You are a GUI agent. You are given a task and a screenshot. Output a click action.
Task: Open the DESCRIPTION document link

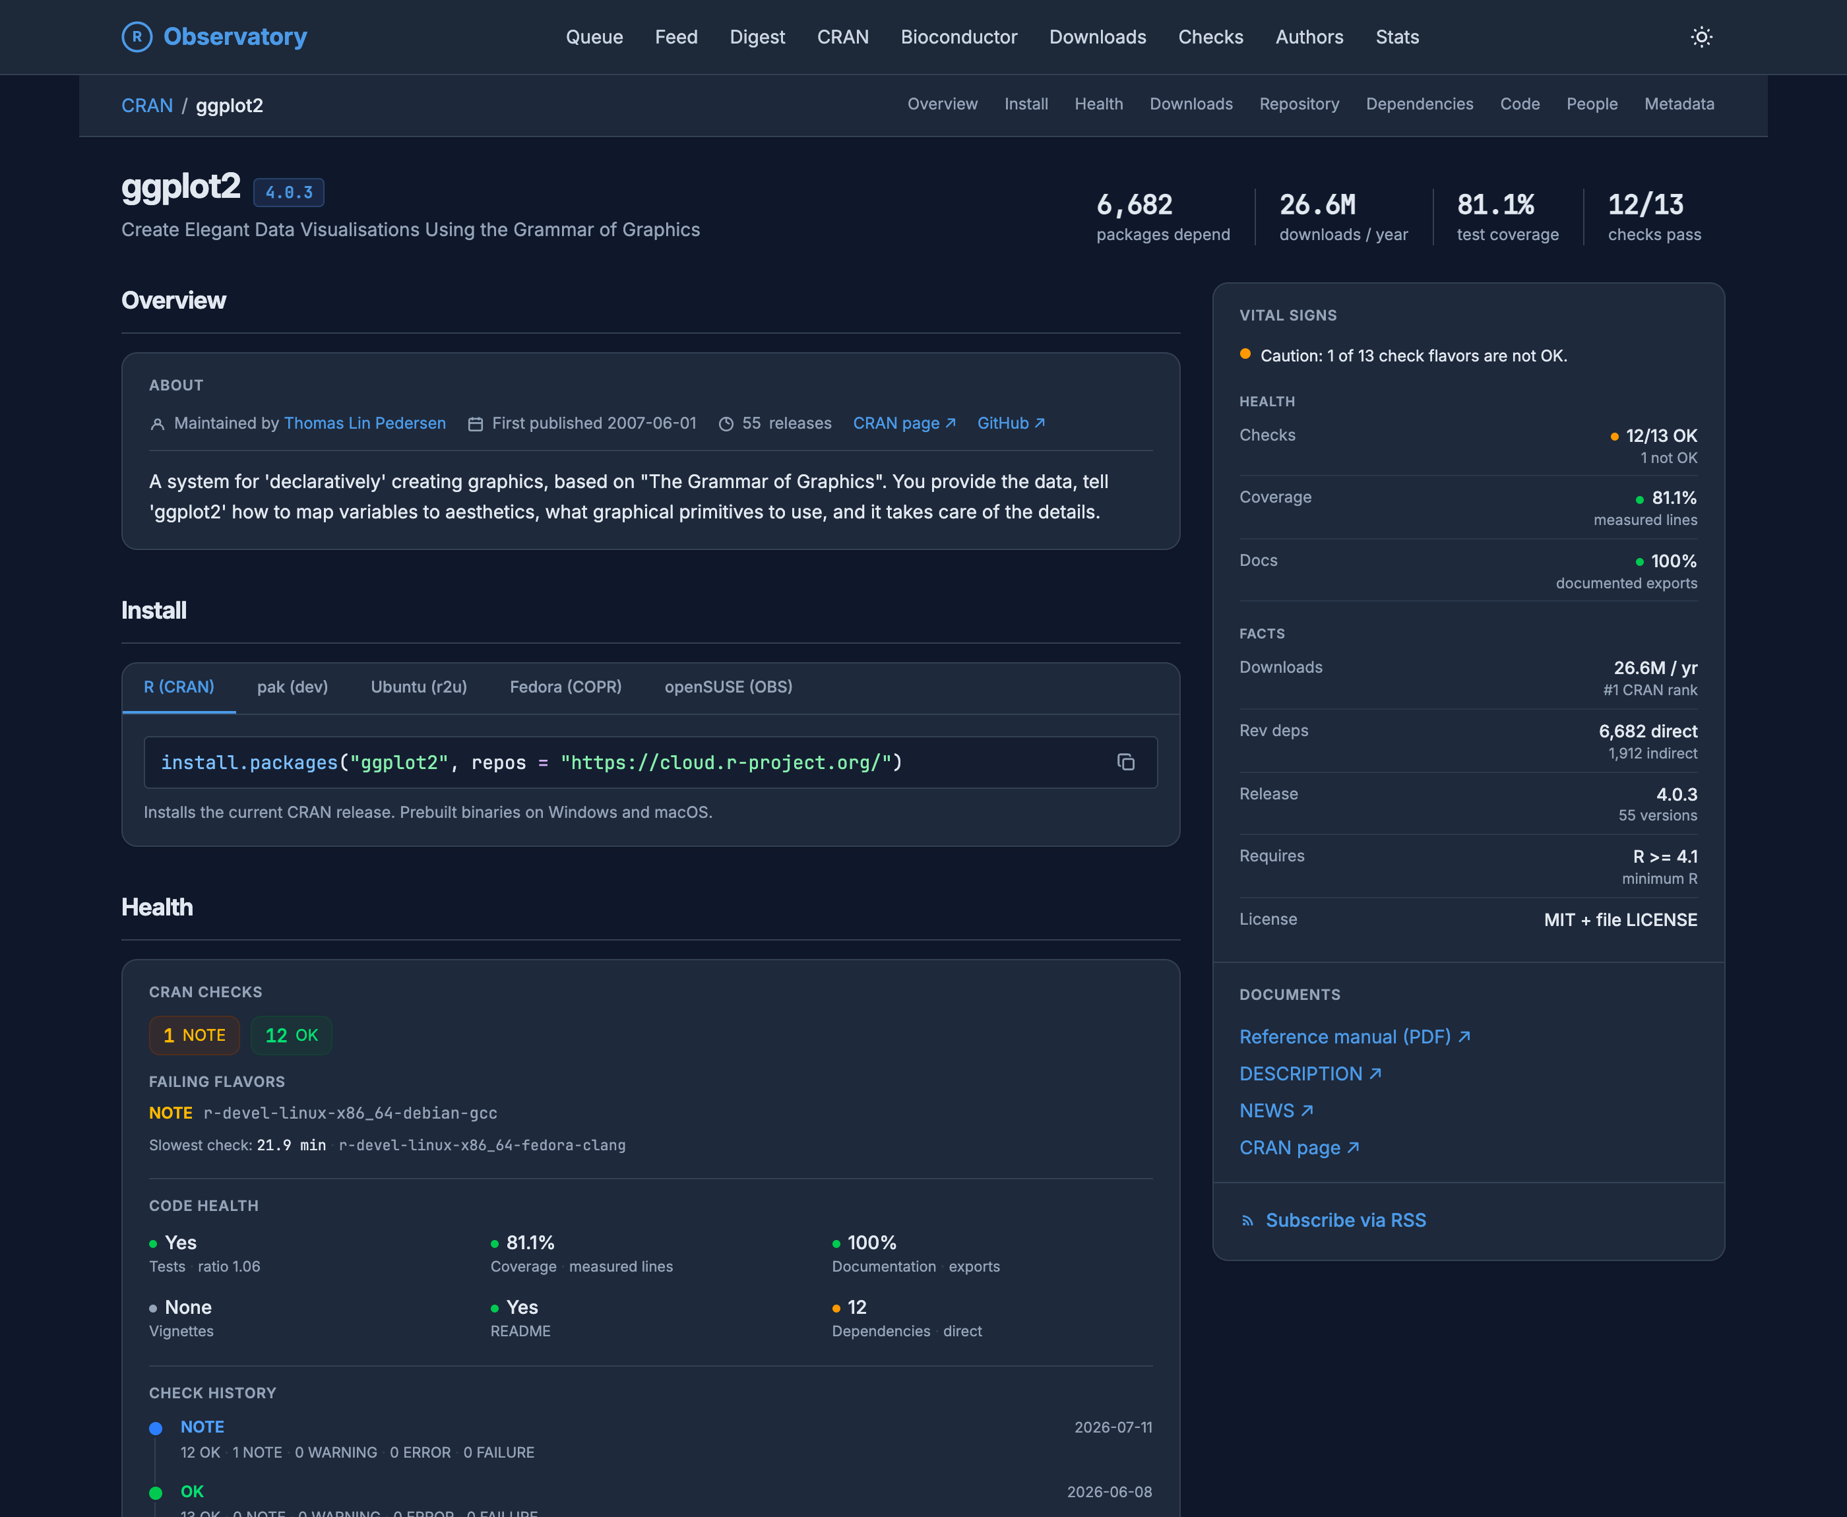point(1309,1074)
